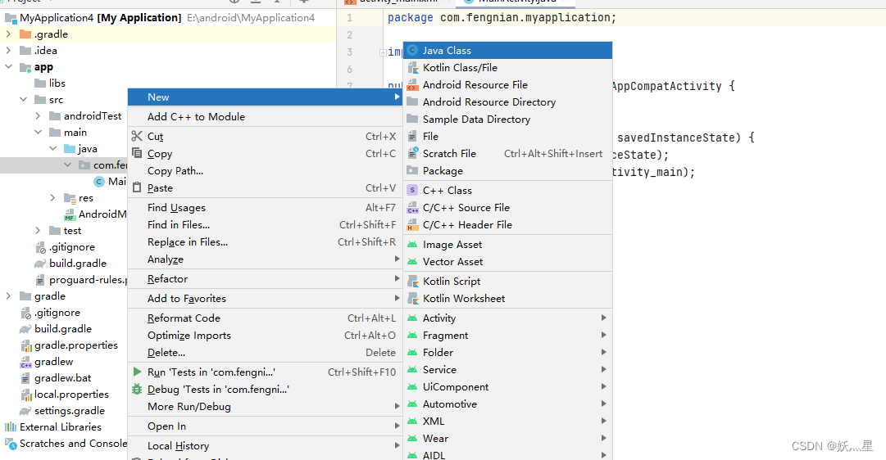
Task: Click the Paste clipboard icon
Action: (137, 187)
